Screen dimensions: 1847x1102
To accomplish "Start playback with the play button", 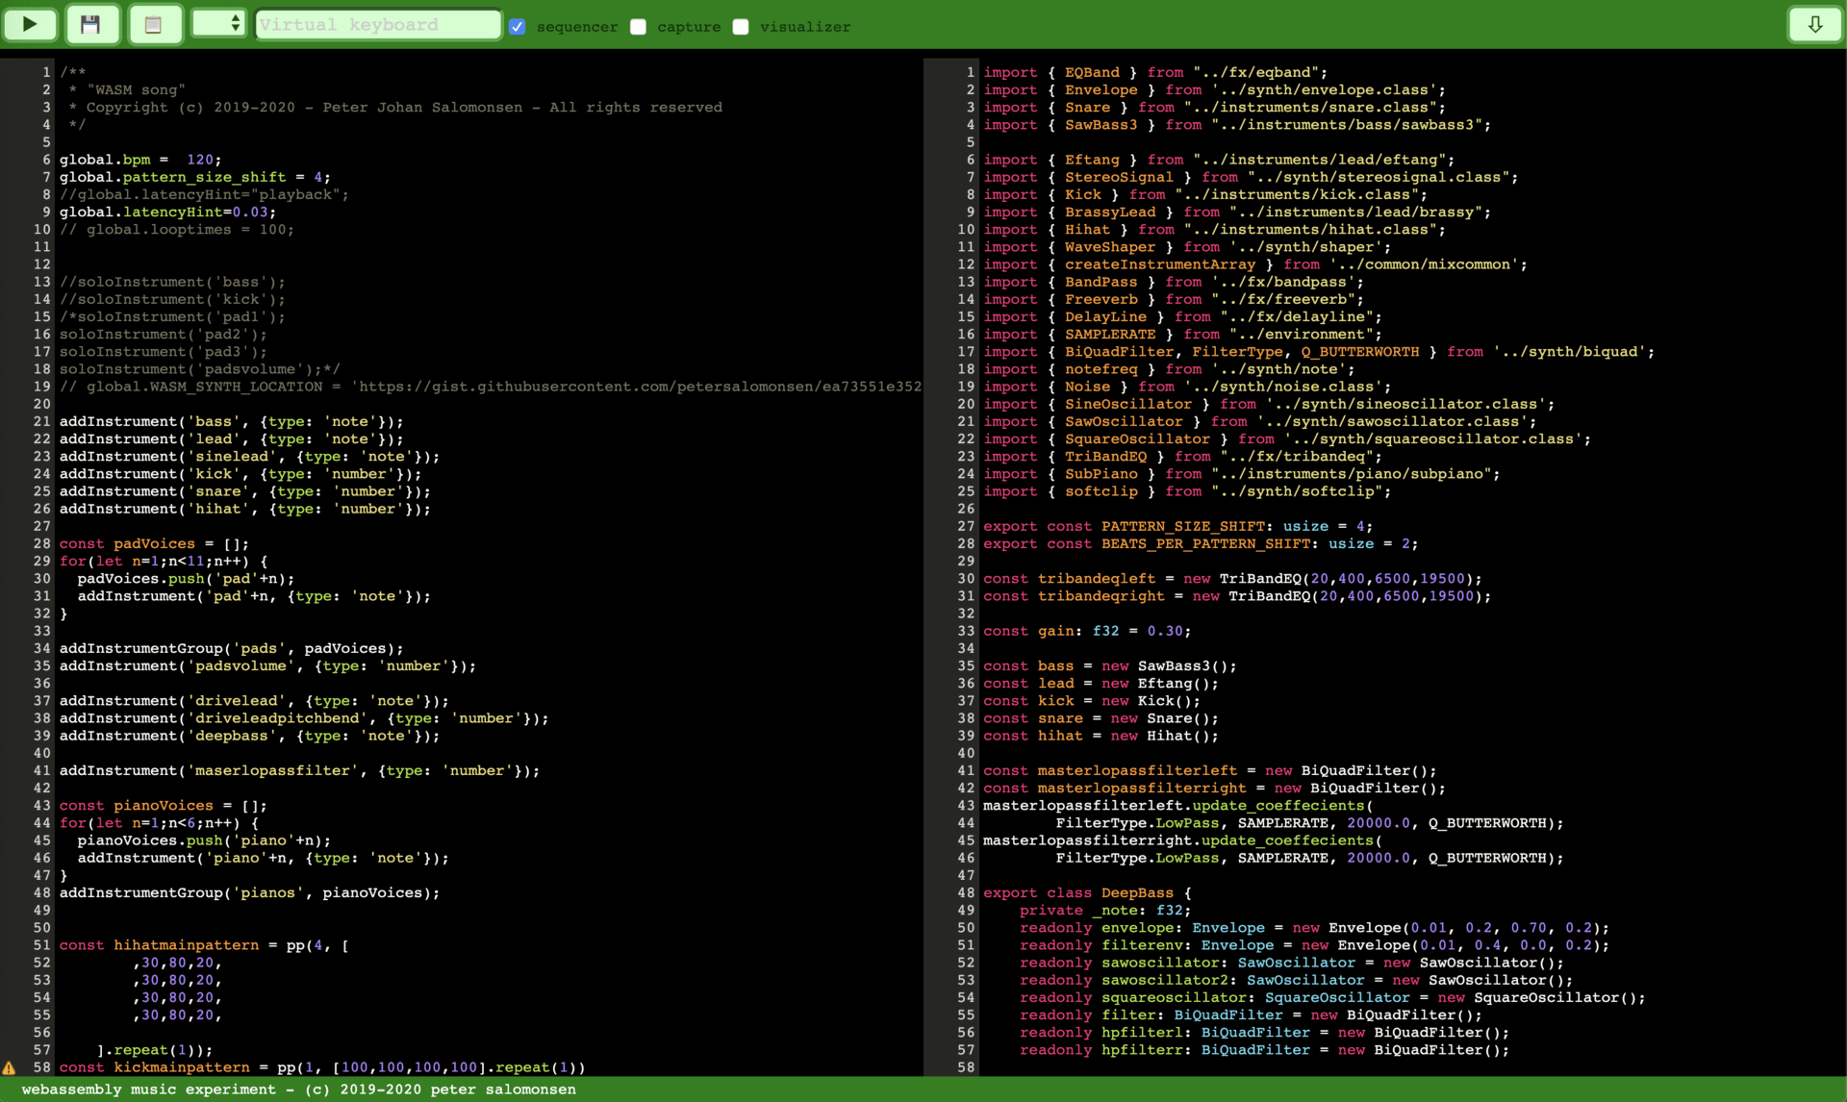I will point(30,24).
